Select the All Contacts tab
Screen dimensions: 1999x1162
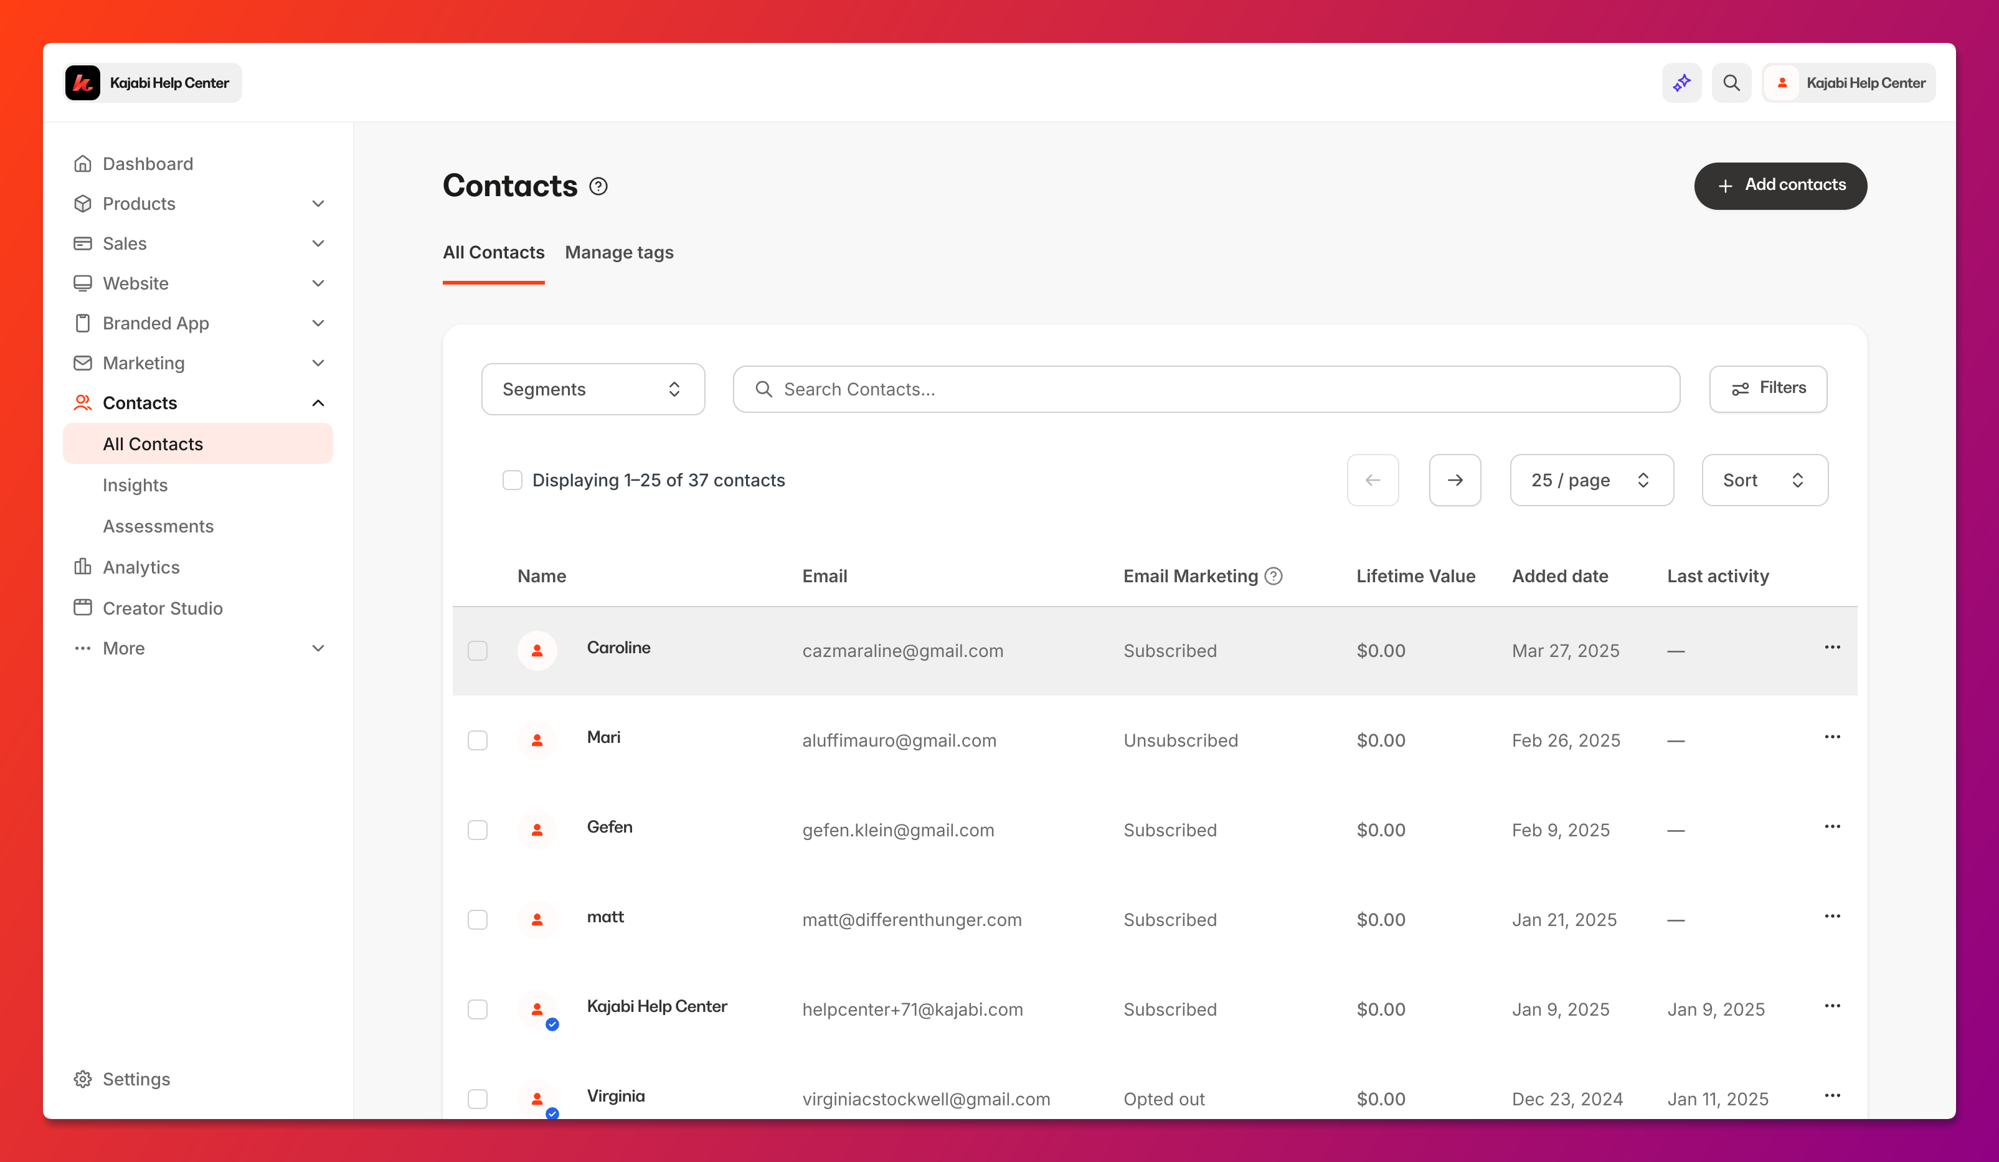493,252
